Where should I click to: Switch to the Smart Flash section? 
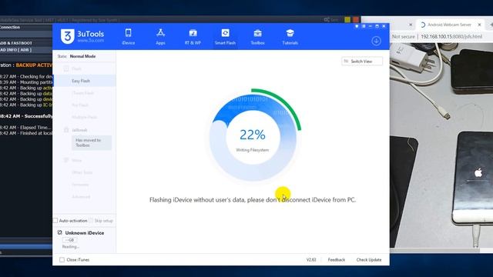click(x=225, y=37)
